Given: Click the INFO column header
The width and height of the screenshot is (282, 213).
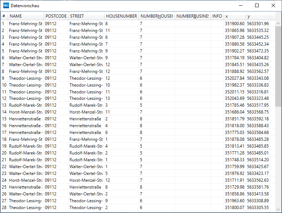Looking at the screenshot, I should pyautogui.click(x=217, y=16).
